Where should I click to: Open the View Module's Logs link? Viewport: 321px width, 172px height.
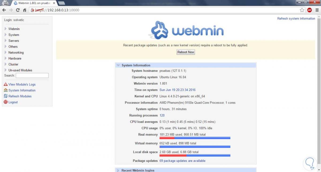[22, 84]
